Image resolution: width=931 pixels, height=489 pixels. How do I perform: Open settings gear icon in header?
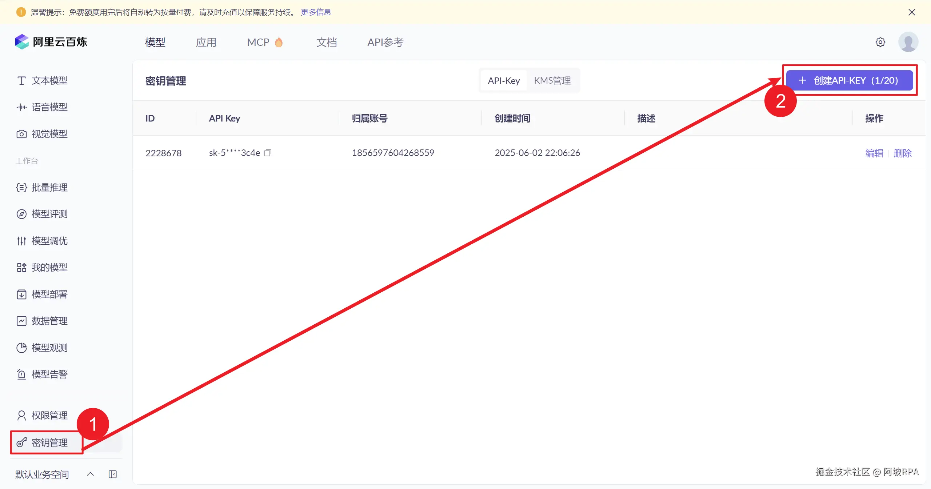(x=880, y=42)
